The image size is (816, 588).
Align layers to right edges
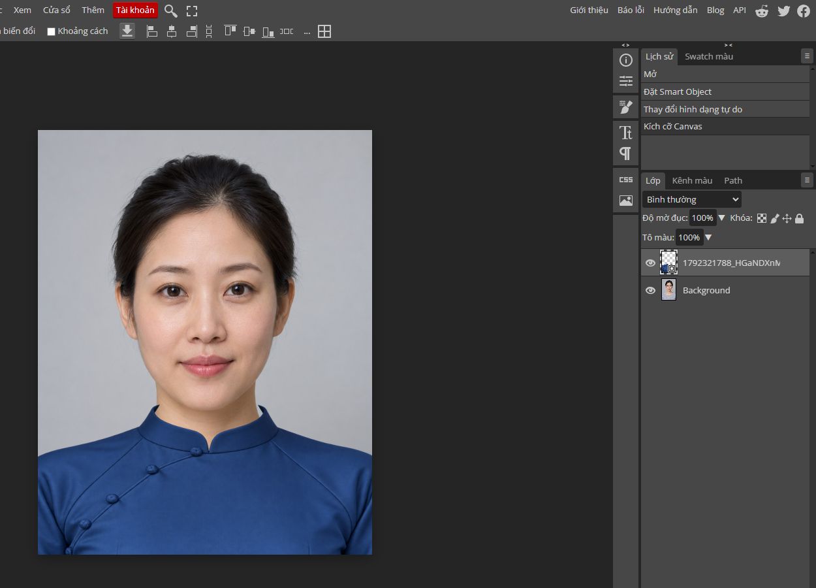pyautogui.click(x=192, y=31)
